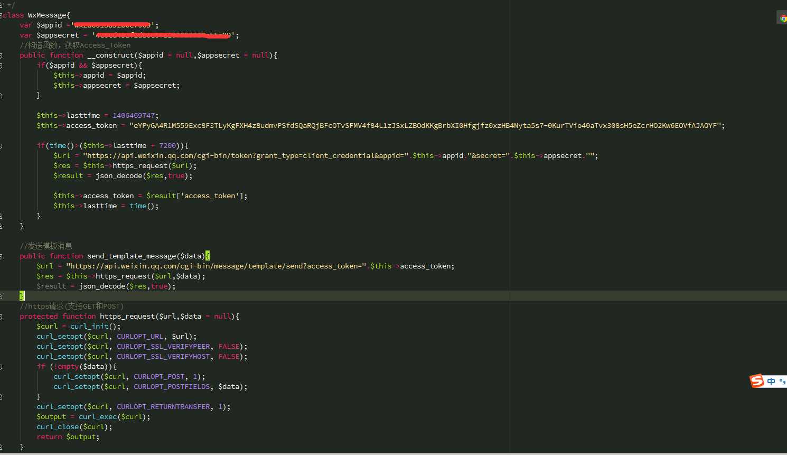Click the CURLOPT_POST constant
Viewport: 787px width, 455px height.
pos(159,377)
